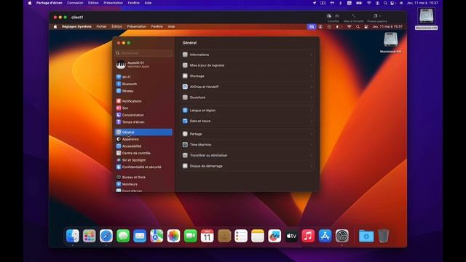Open AppleID 01 account in sidebar

[x=143, y=65]
